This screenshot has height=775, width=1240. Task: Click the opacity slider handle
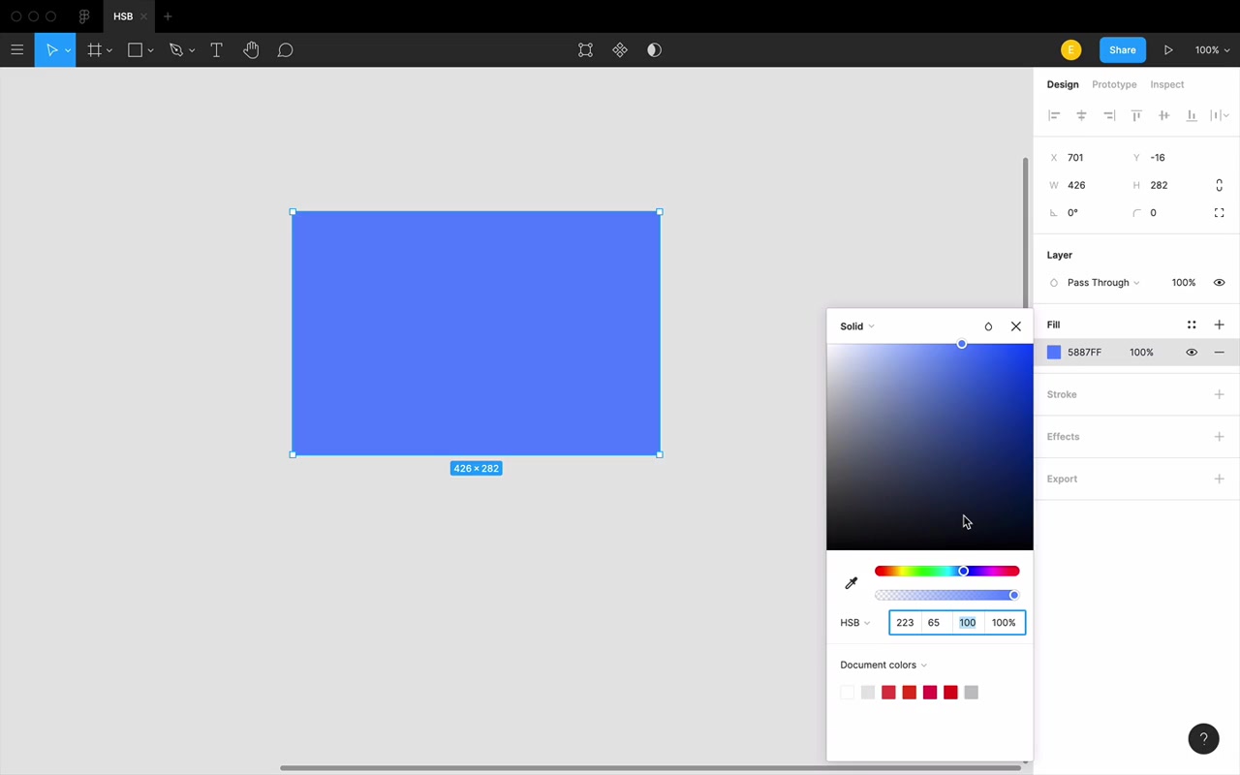click(x=1014, y=595)
